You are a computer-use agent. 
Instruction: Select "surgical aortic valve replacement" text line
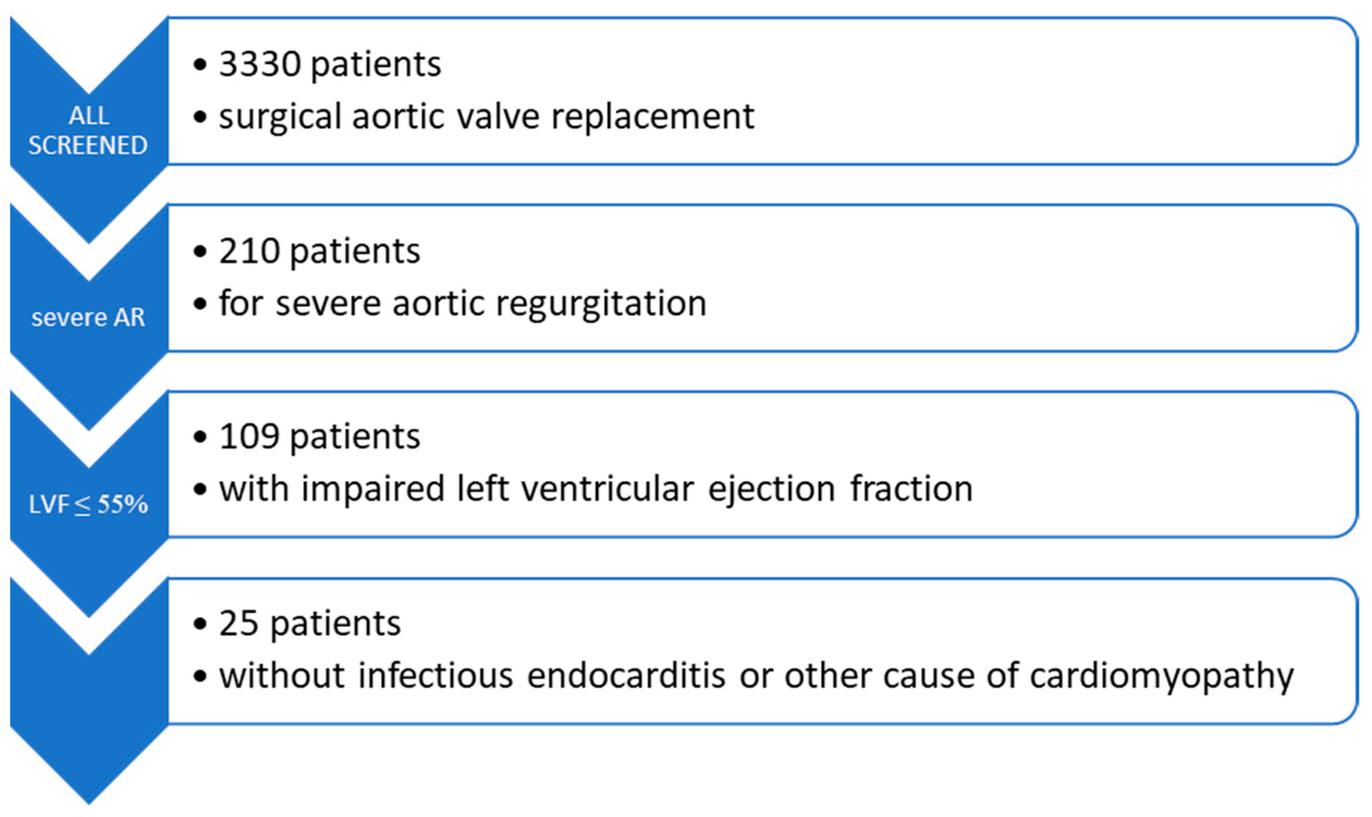point(487,117)
